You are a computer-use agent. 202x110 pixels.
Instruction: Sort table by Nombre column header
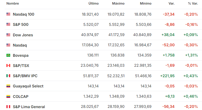coord(13,3)
